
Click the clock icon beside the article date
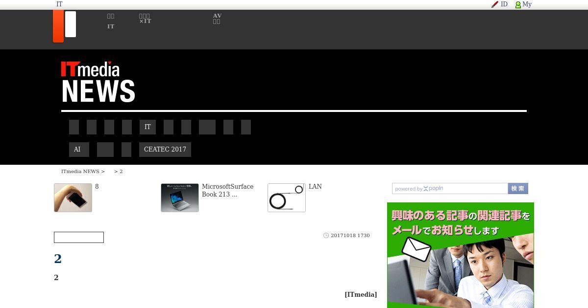coord(326,236)
